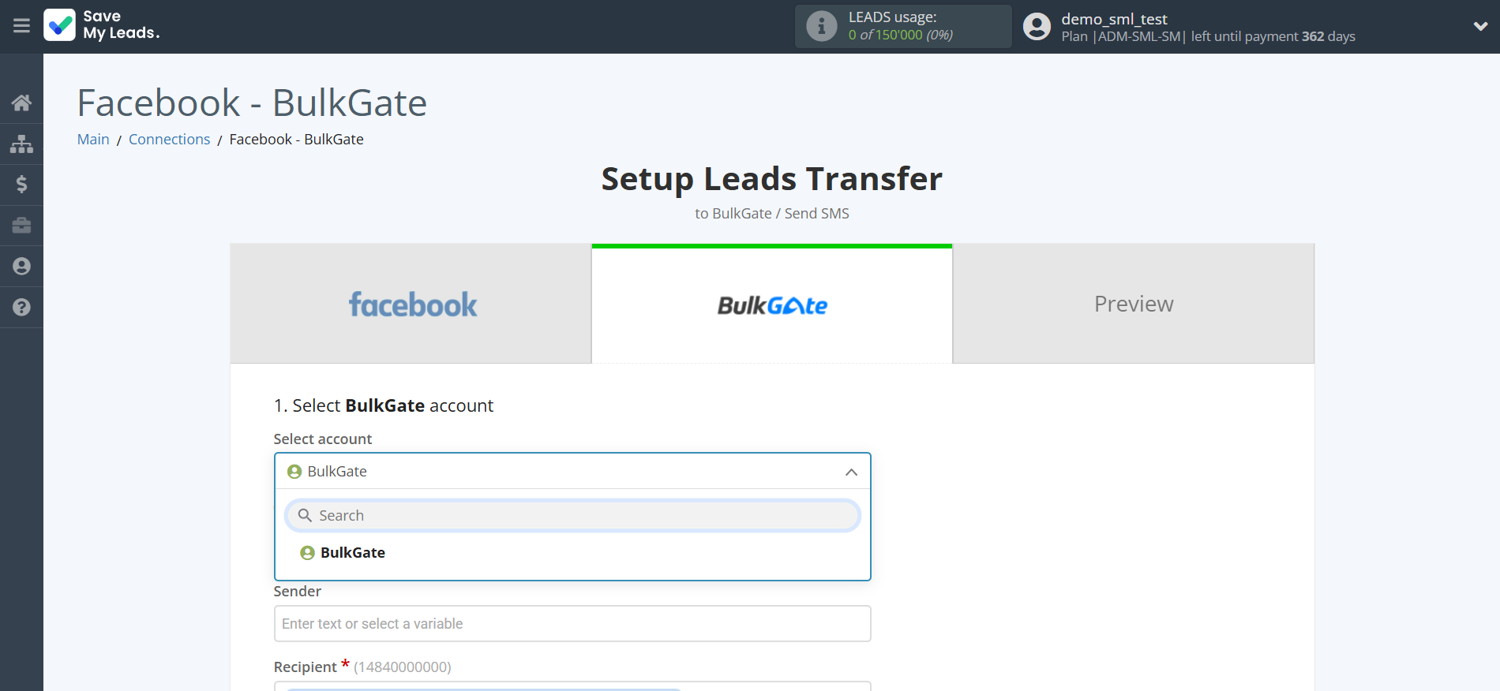Viewport: 1500px width, 691px height.
Task: Open help question mark icon
Action: point(21,308)
